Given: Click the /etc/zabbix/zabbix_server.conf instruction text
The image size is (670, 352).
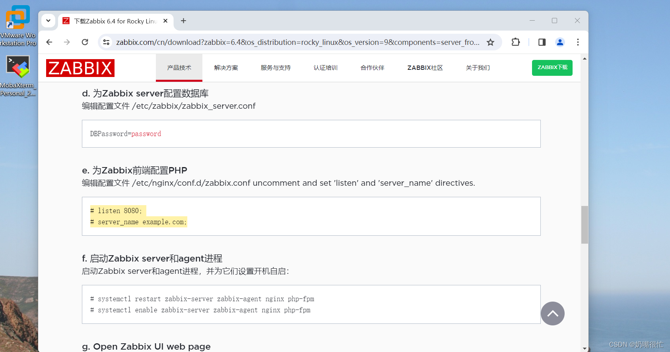Looking at the screenshot, I should point(169,106).
